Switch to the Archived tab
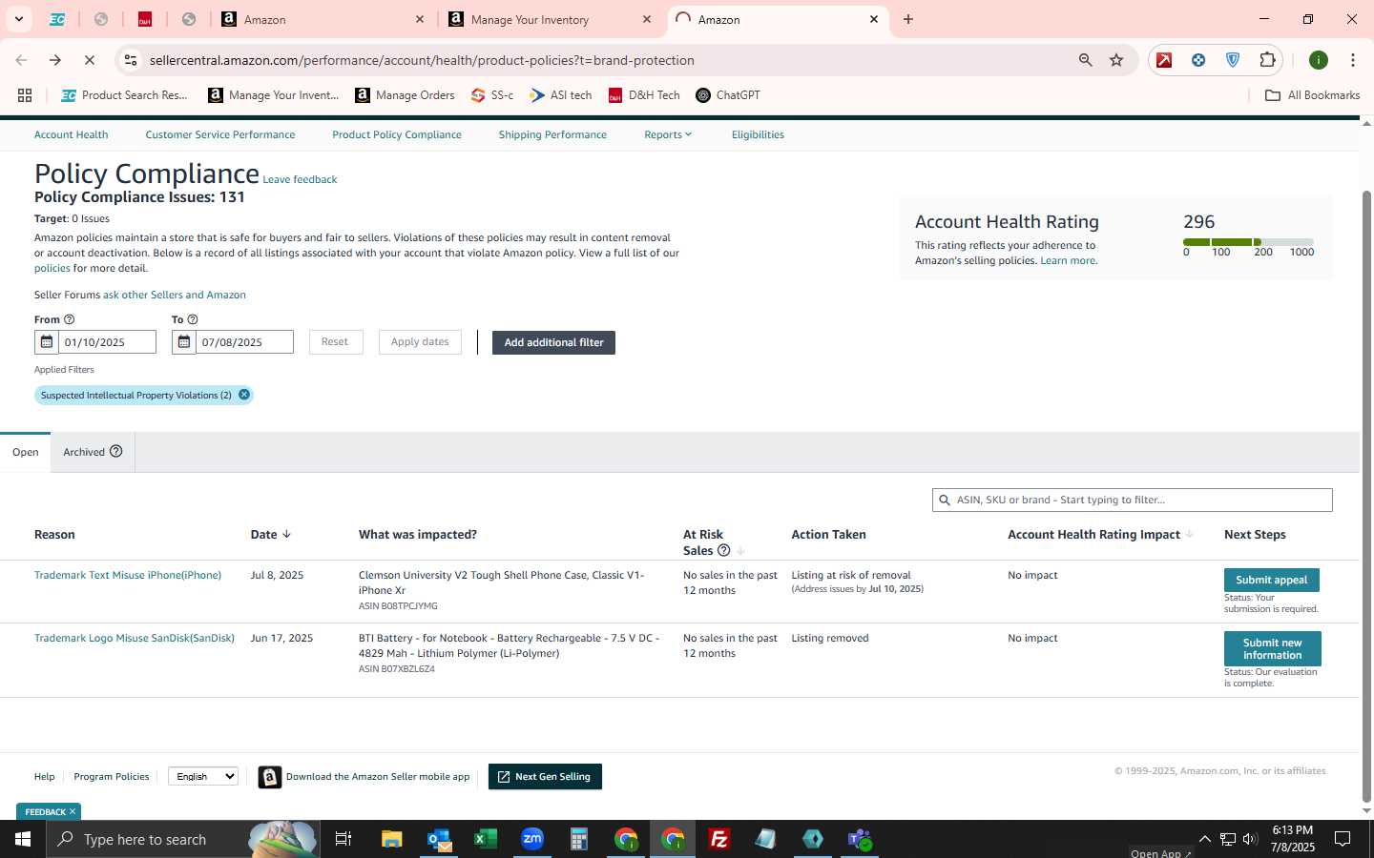 coord(93,452)
